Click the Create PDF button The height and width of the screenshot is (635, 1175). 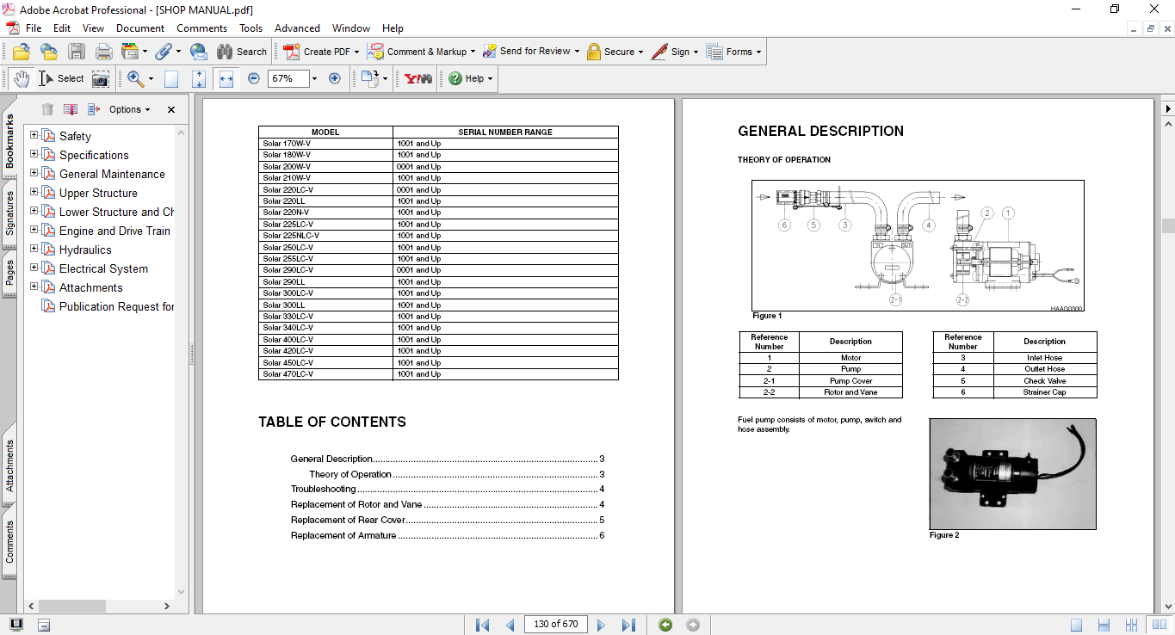pyautogui.click(x=317, y=52)
